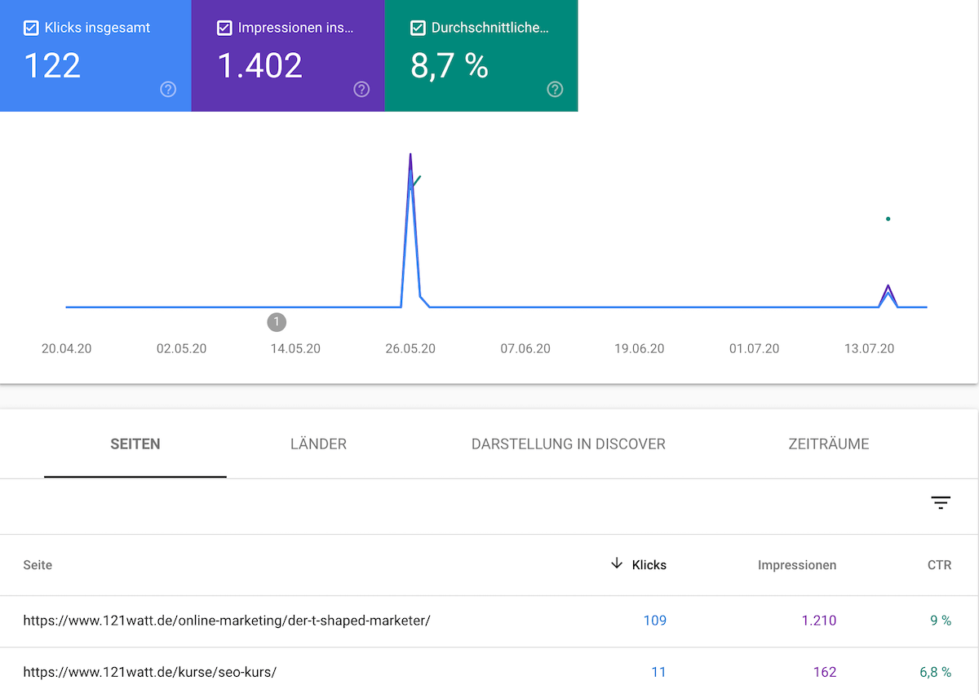The image size is (979, 694).
Task: Open the help tooltip on the Impressionen card
Action: [x=361, y=90]
